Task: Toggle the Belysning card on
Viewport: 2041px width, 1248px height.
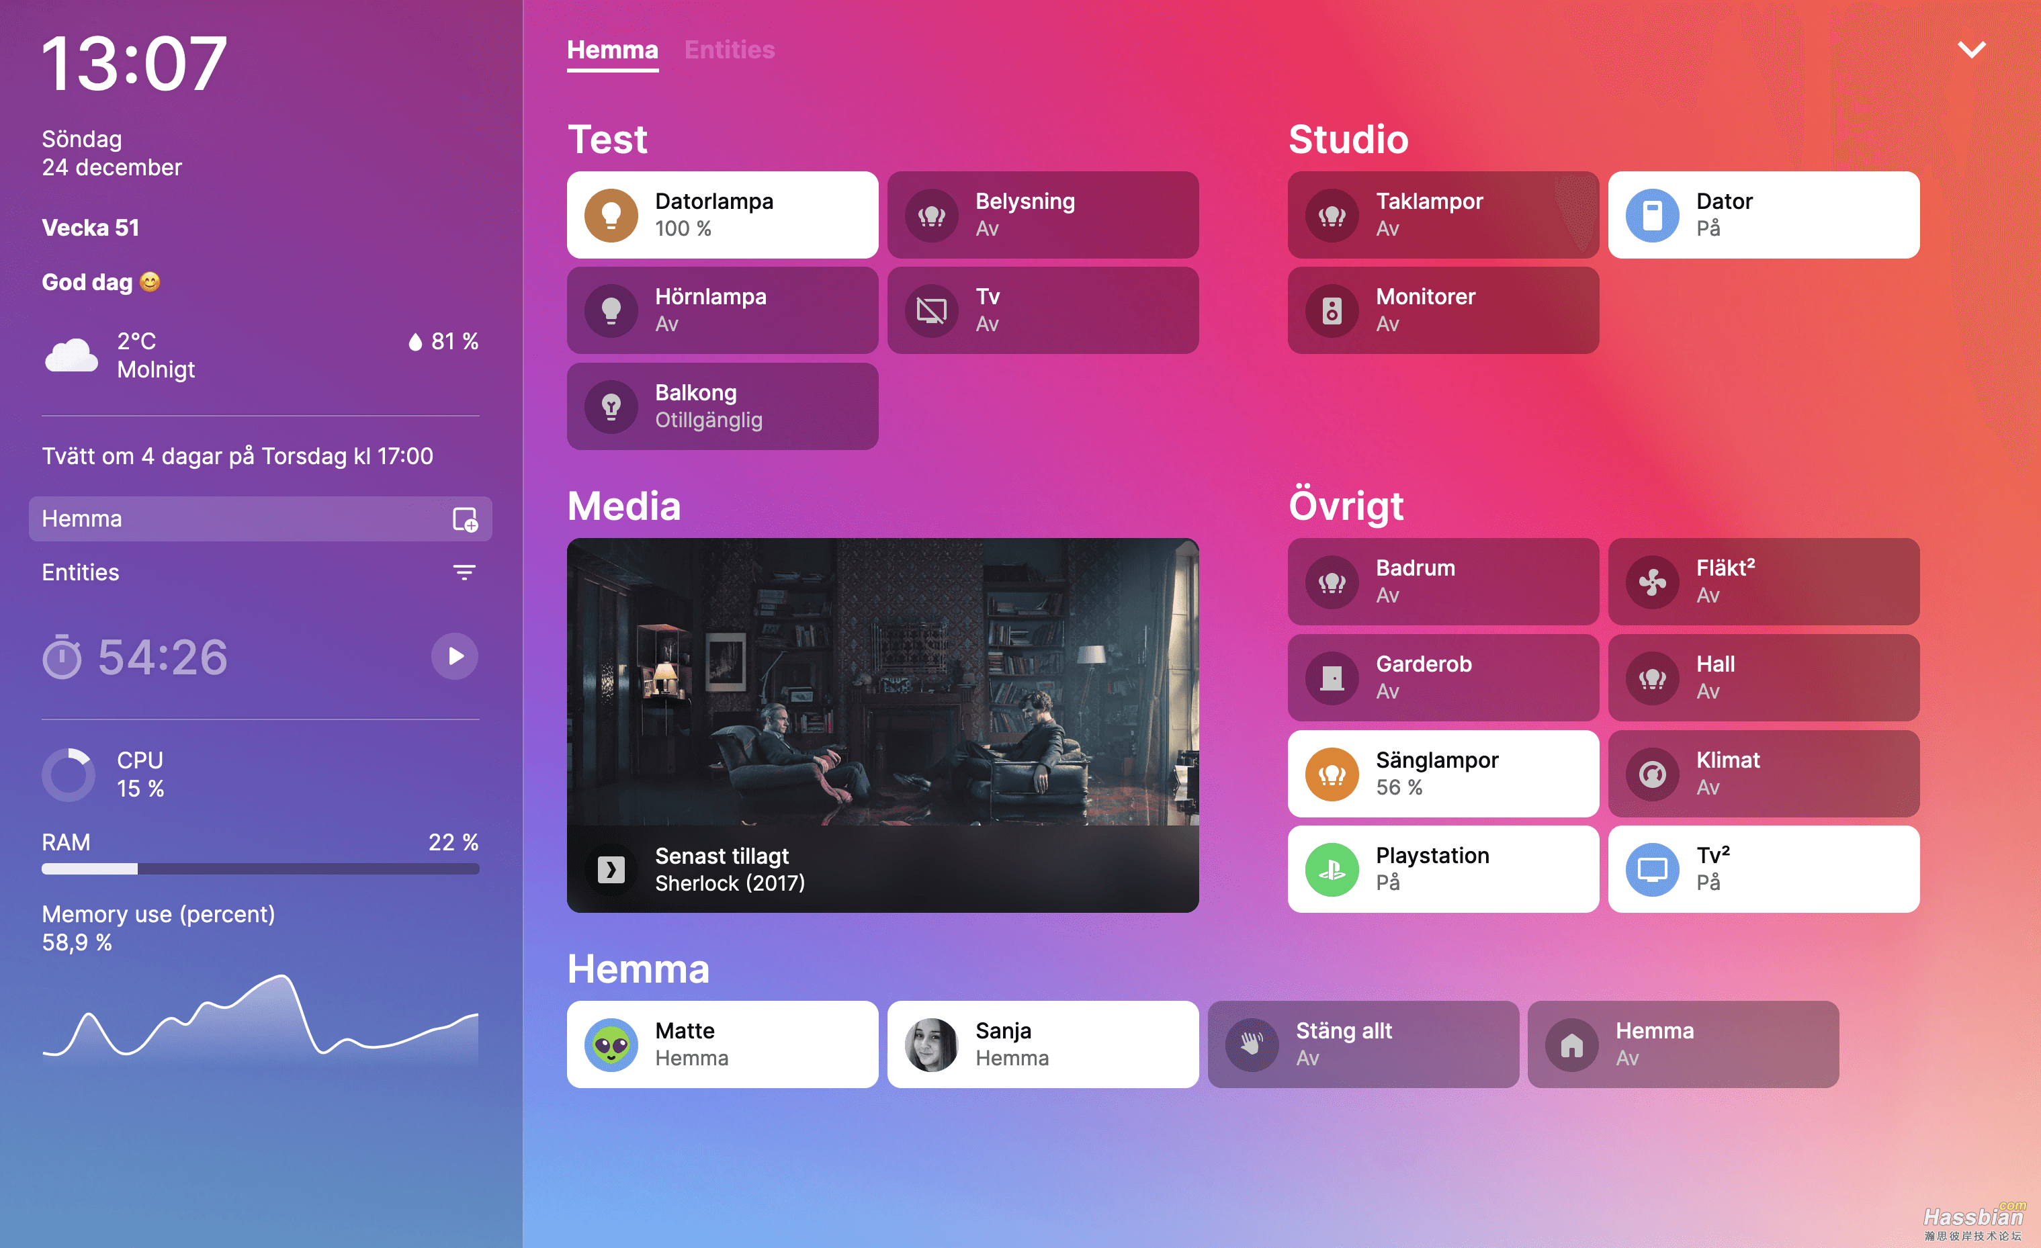Action: [x=1043, y=216]
